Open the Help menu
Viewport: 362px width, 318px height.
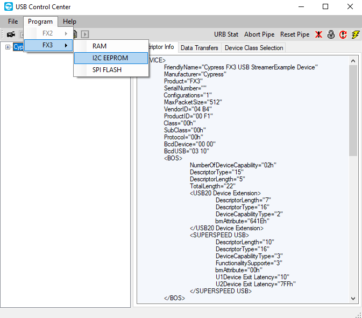pyautogui.click(x=69, y=22)
